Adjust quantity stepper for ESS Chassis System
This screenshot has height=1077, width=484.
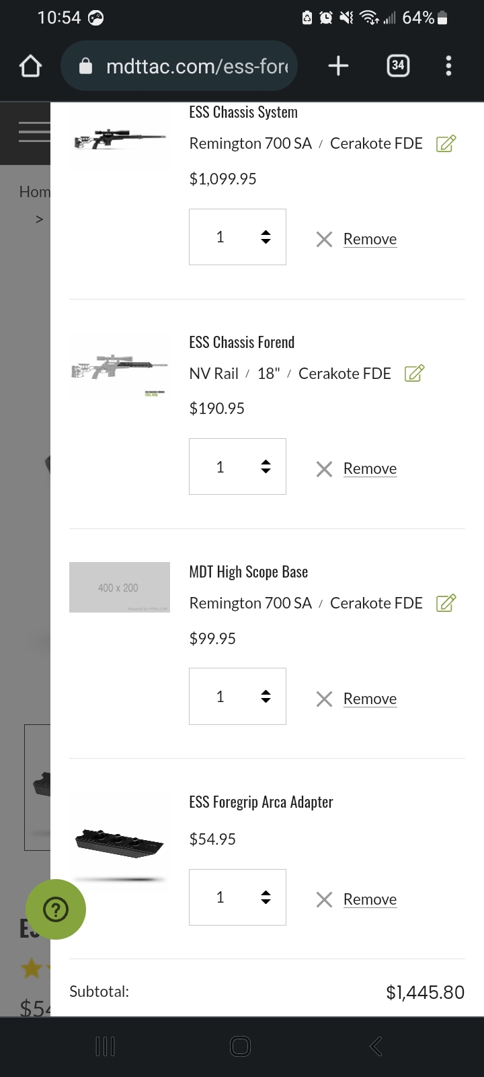pyautogui.click(x=237, y=237)
